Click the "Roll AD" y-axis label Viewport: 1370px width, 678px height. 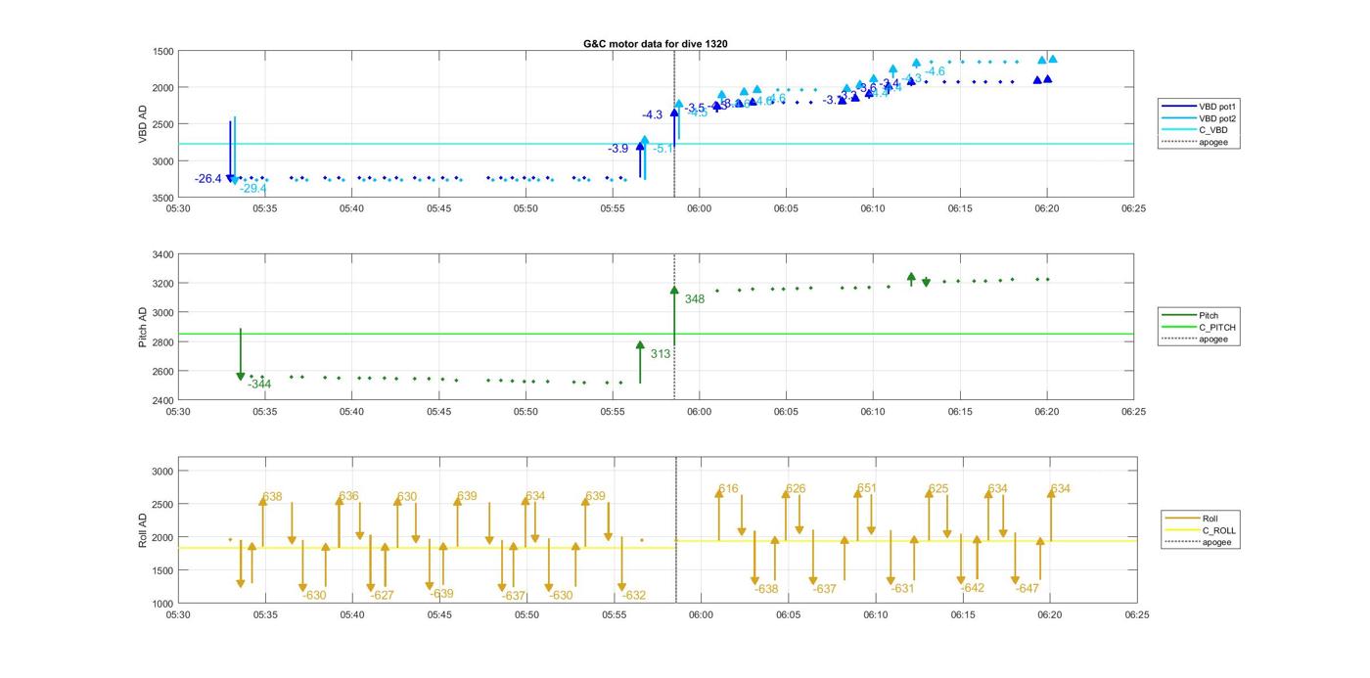pyautogui.click(x=143, y=529)
